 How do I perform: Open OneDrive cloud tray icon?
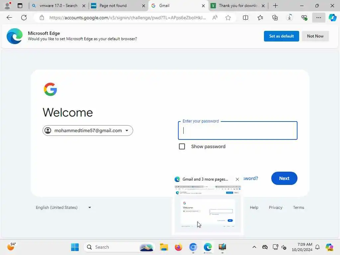[265, 247]
